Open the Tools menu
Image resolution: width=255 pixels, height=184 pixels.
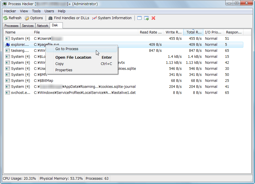pos(36,11)
